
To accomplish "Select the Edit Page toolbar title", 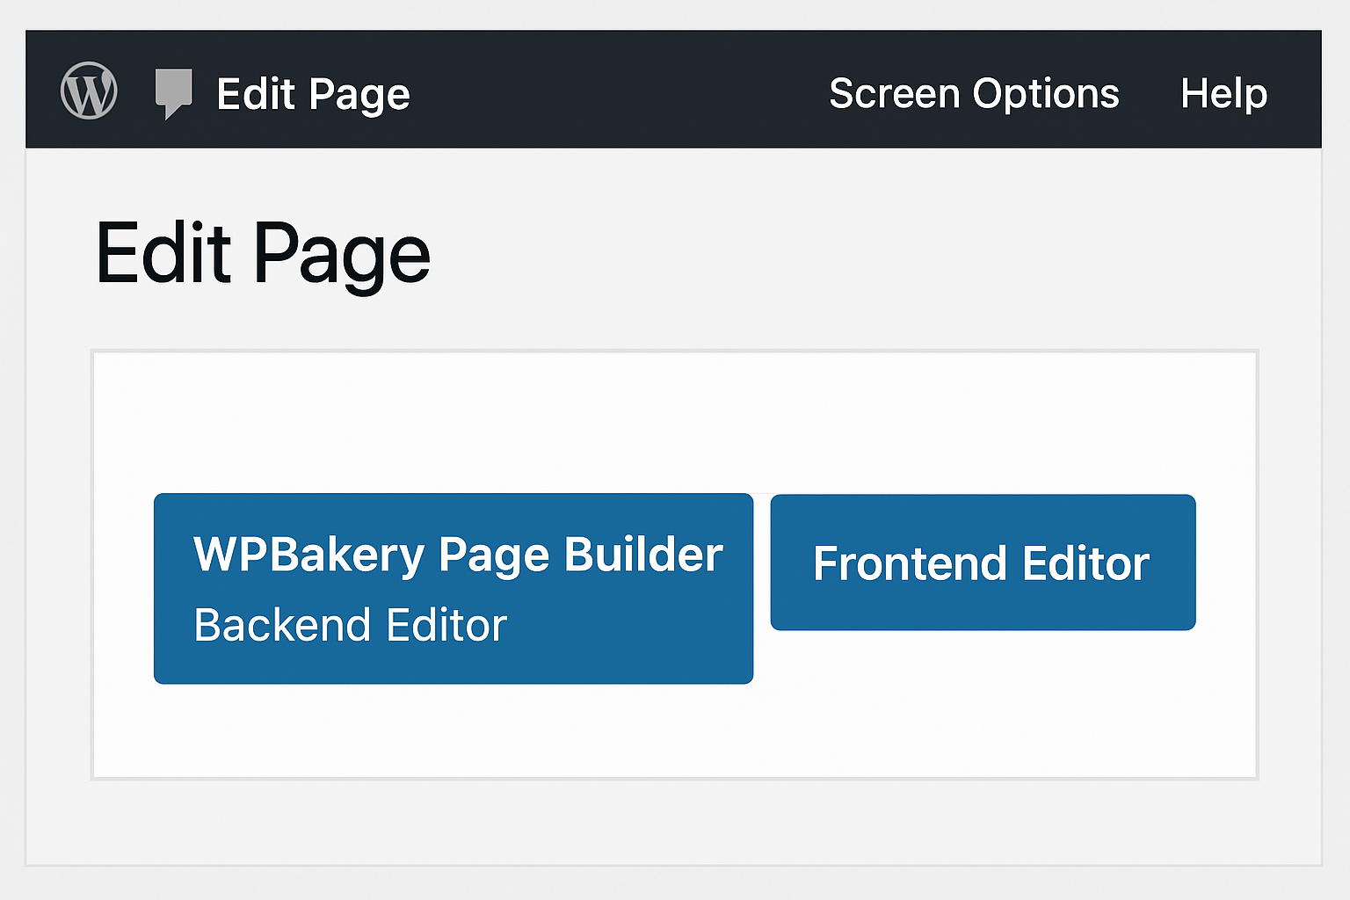I will point(313,94).
